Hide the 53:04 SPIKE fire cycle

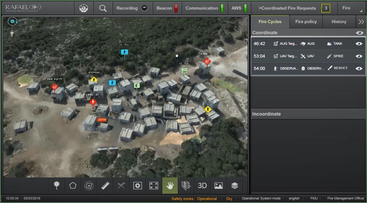[359, 56]
